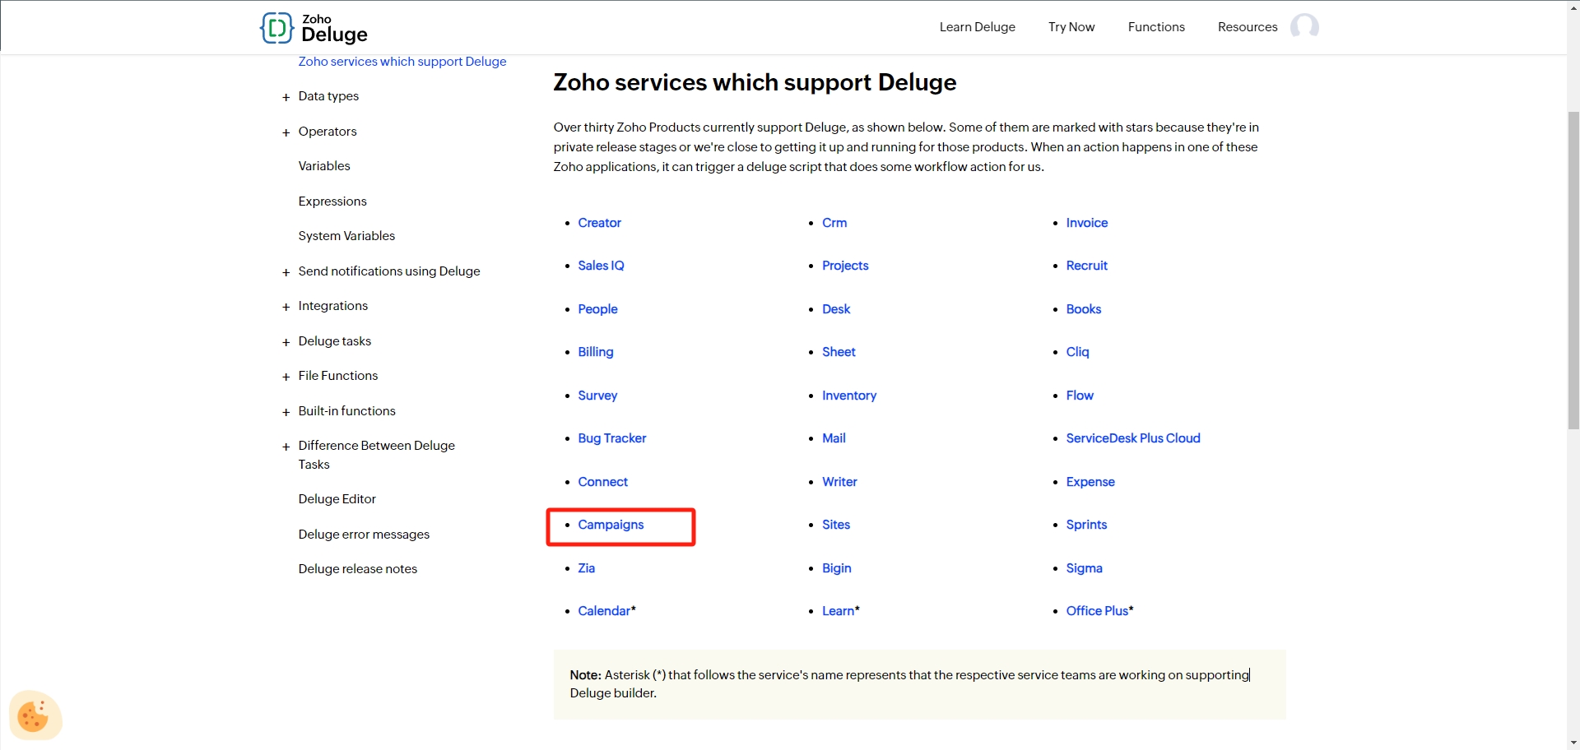Open the Learn Deluge menu
1580x750 pixels.
tap(978, 27)
